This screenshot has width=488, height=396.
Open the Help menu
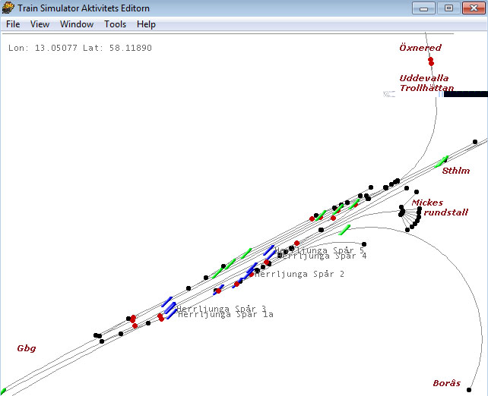(146, 24)
